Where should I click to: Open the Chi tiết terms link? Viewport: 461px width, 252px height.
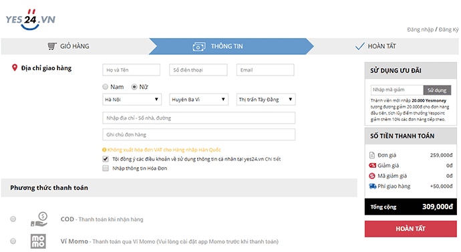pyautogui.click(x=273, y=159)
